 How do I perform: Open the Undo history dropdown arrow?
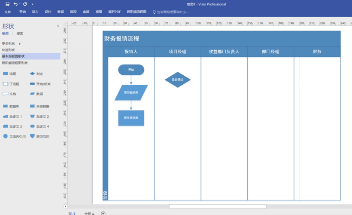[20, 4]
